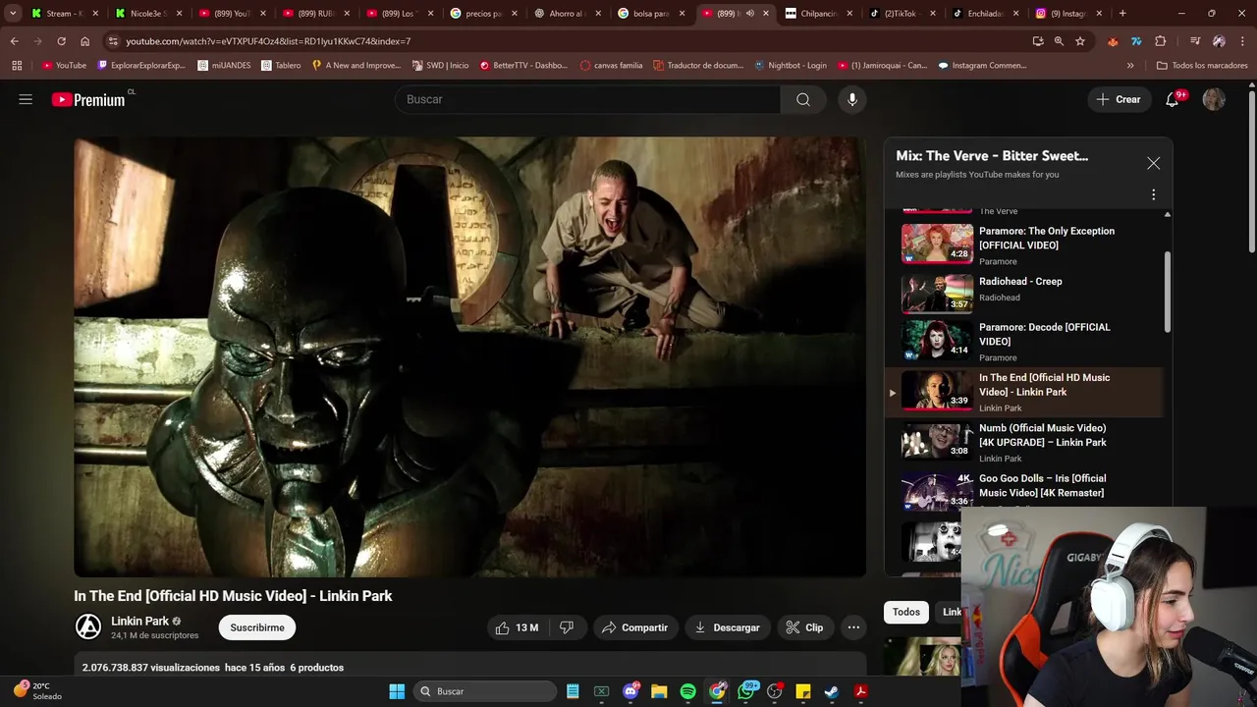
Task: Open the Linkin Park channel avatar
Action: coord(88,626)
